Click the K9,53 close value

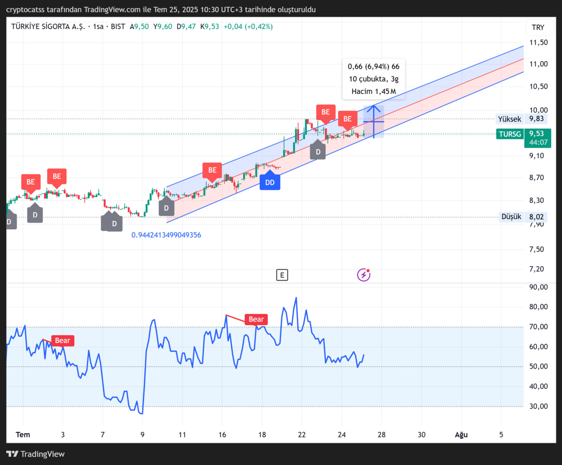point(209,27)
